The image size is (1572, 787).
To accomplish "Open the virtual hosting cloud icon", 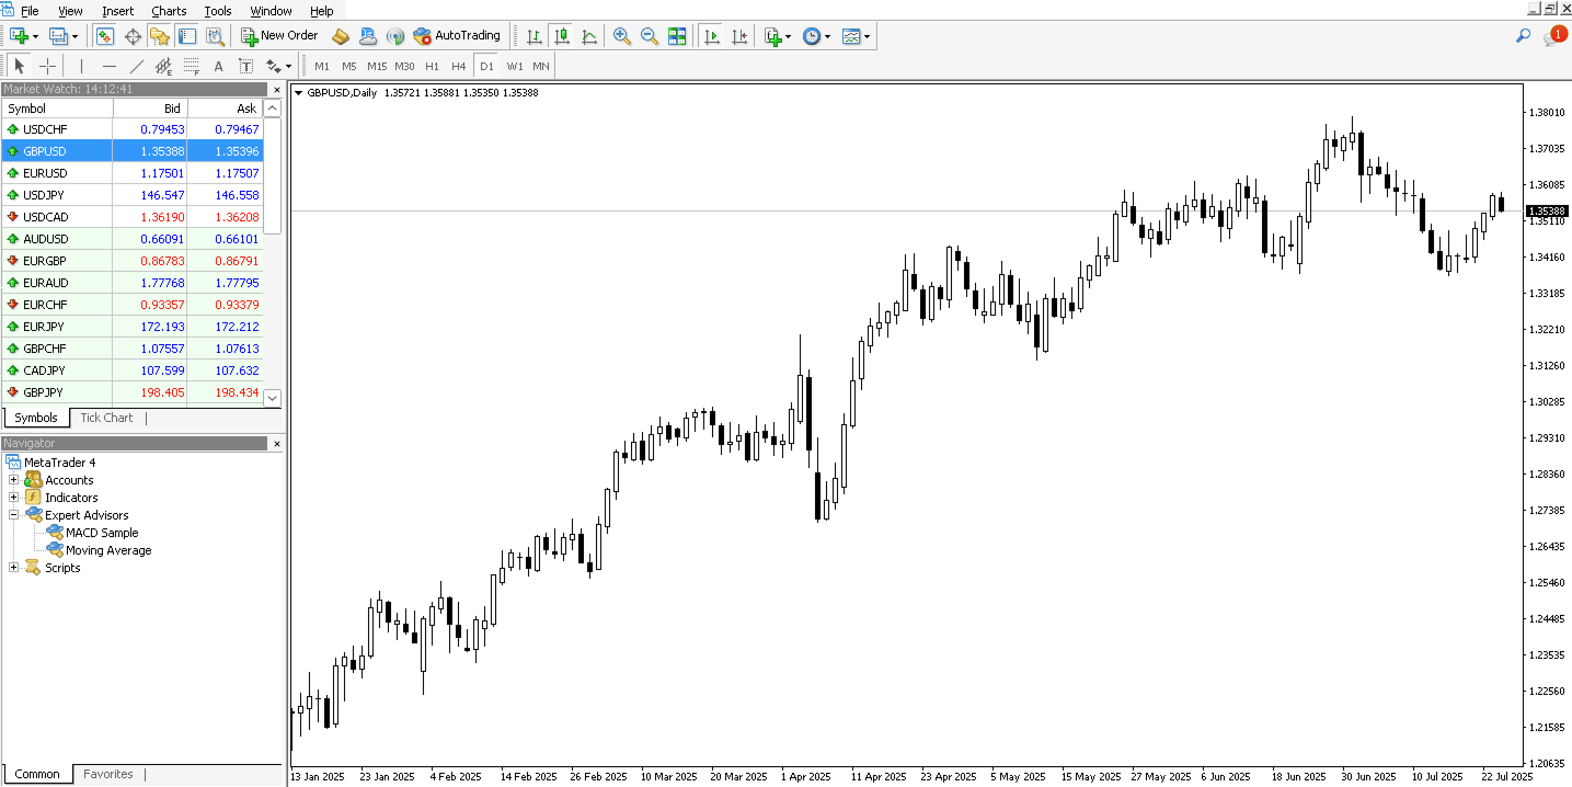I will (x=368, y=36).
